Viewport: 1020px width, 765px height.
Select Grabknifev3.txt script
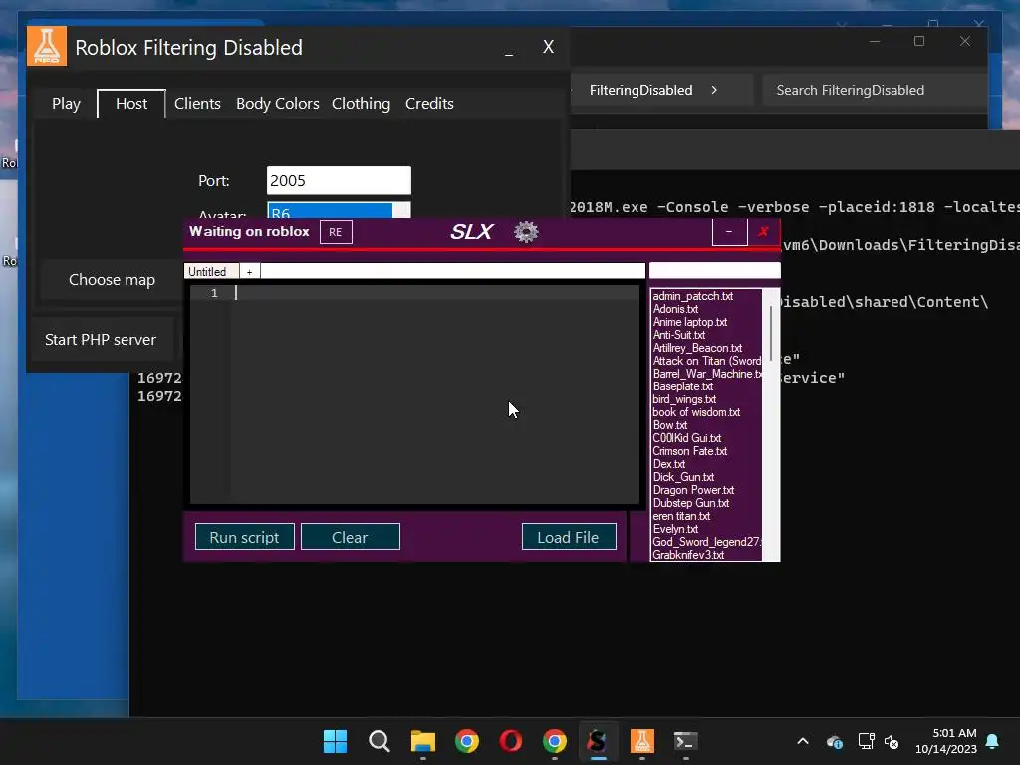(688, 555)
